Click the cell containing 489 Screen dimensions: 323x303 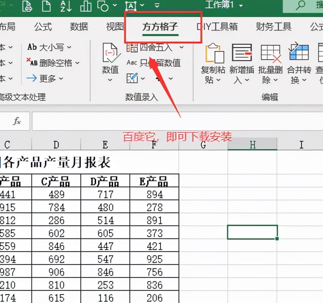pyautogui.click(x=56, y=194)
